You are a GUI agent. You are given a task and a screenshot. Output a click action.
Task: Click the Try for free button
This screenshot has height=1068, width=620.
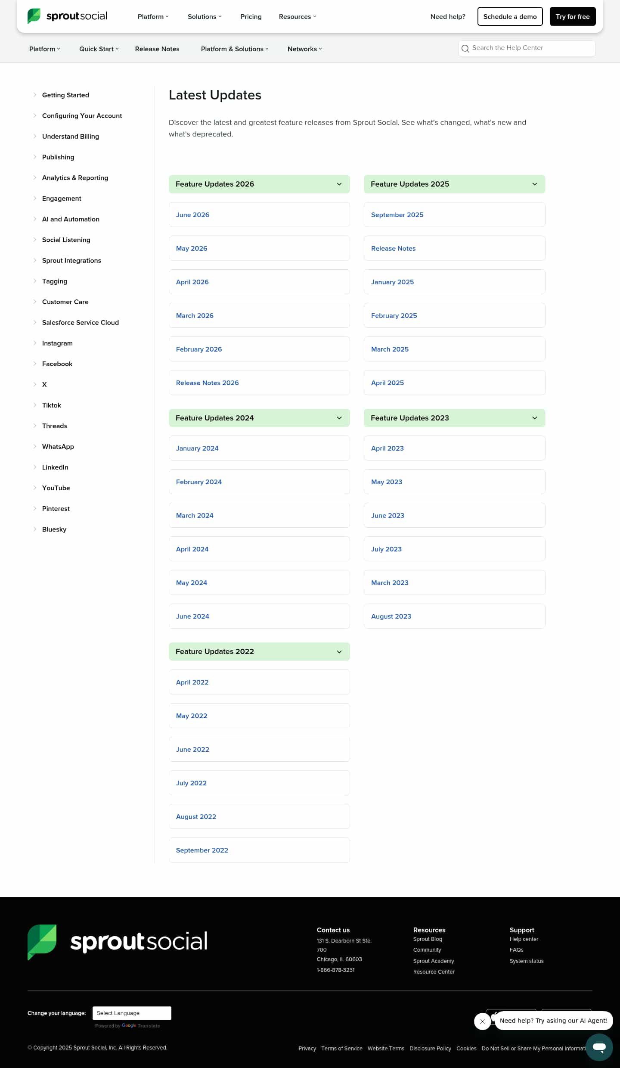(x=572, y=16)
